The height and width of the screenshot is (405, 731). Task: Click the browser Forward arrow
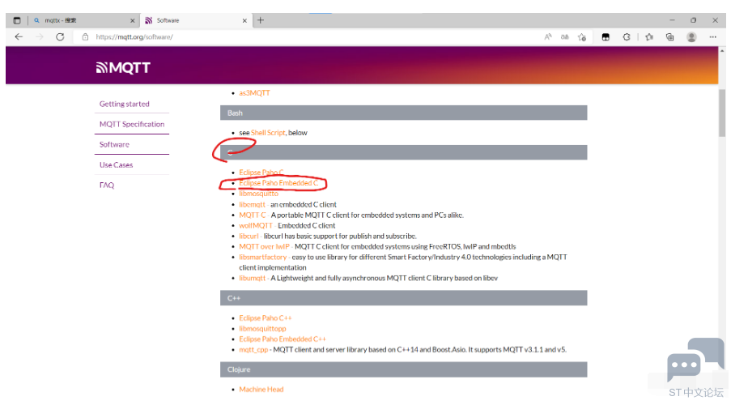pos(40,37)
